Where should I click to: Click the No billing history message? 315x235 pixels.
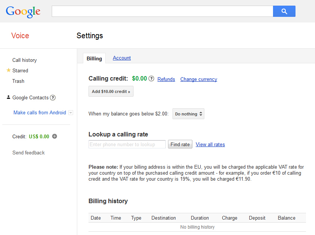pos(198,227)
